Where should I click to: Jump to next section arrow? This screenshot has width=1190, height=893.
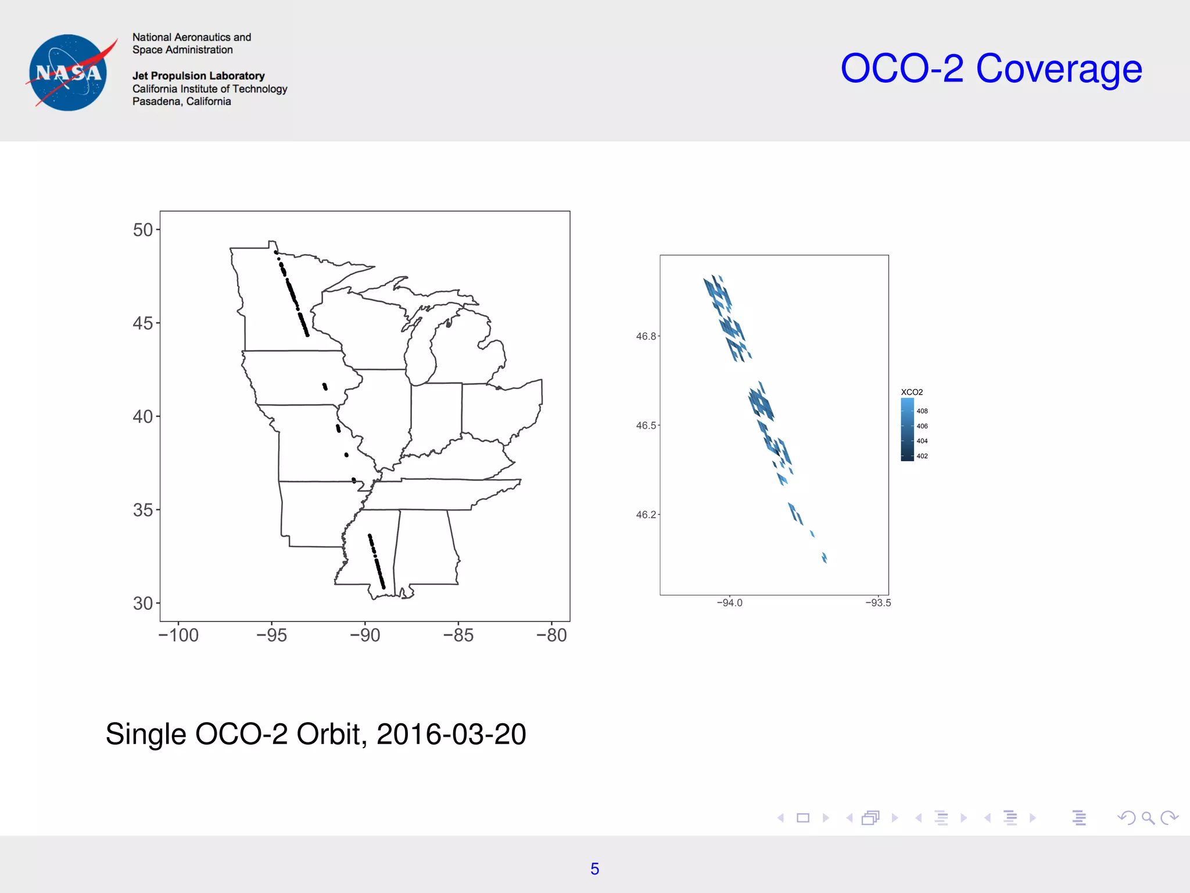1033,818
